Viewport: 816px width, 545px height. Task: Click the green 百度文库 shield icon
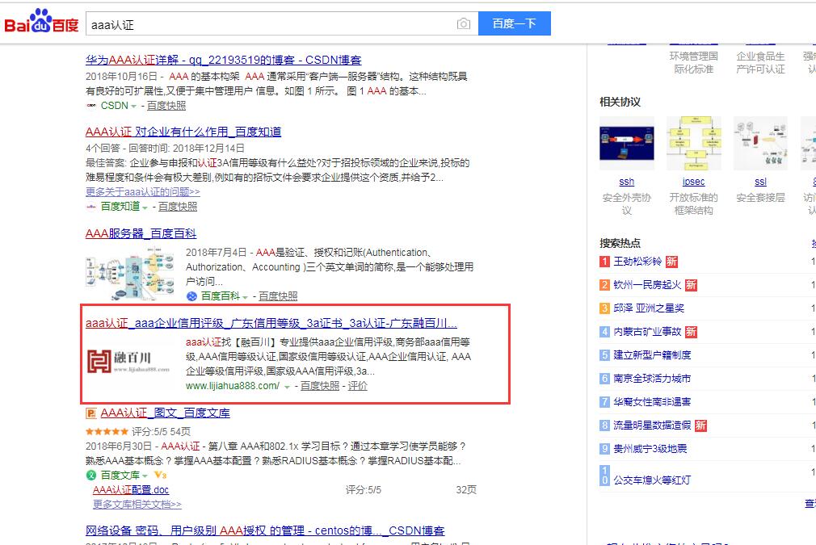point(91,475)
